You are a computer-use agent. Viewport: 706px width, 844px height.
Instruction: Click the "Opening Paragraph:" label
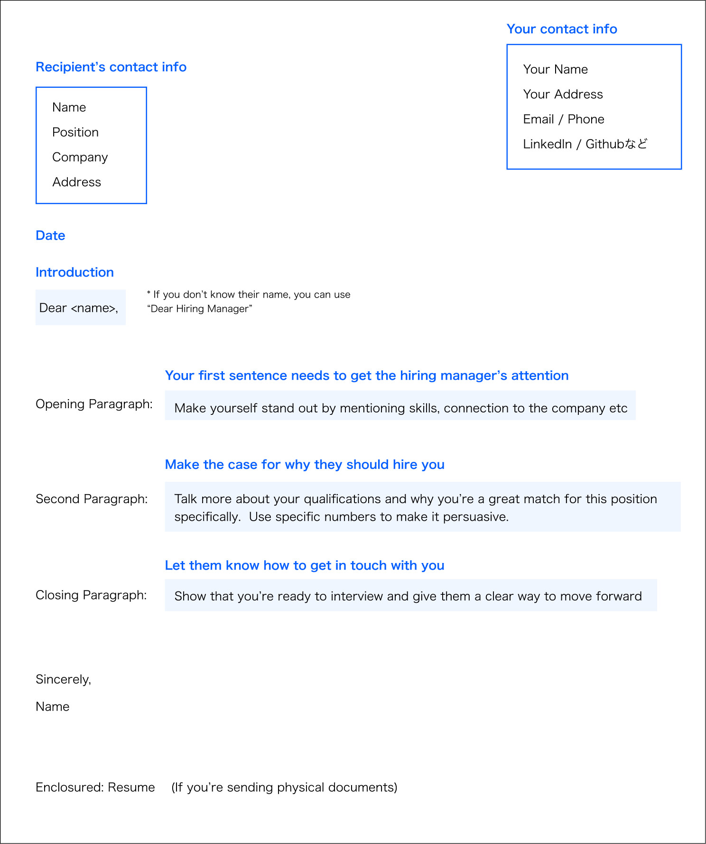[x=94, y=404]
